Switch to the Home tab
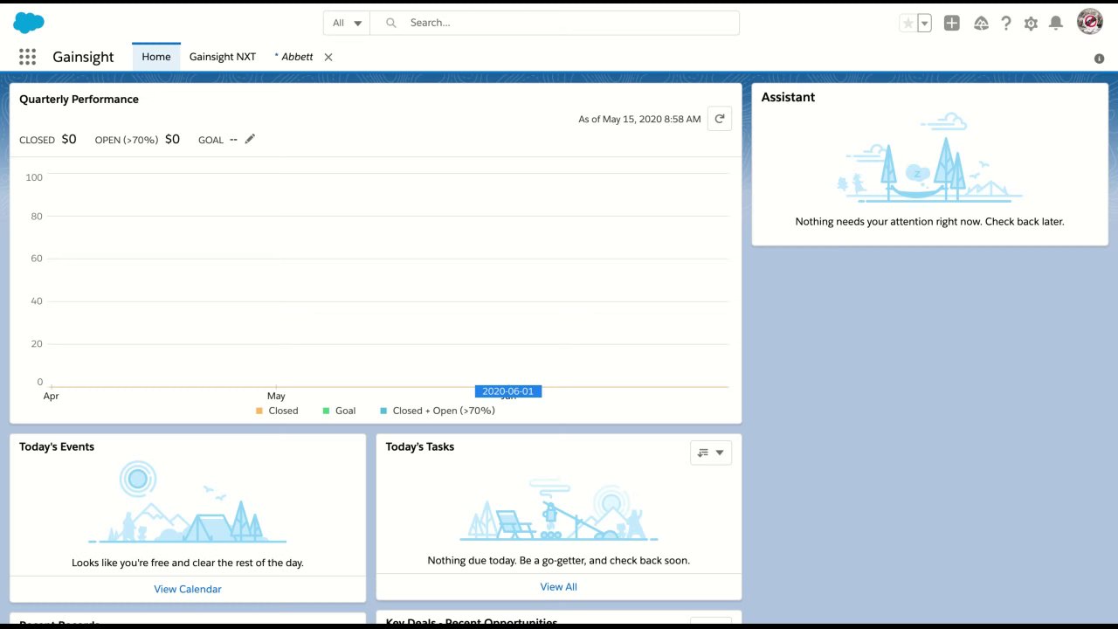 click(156, 57)
